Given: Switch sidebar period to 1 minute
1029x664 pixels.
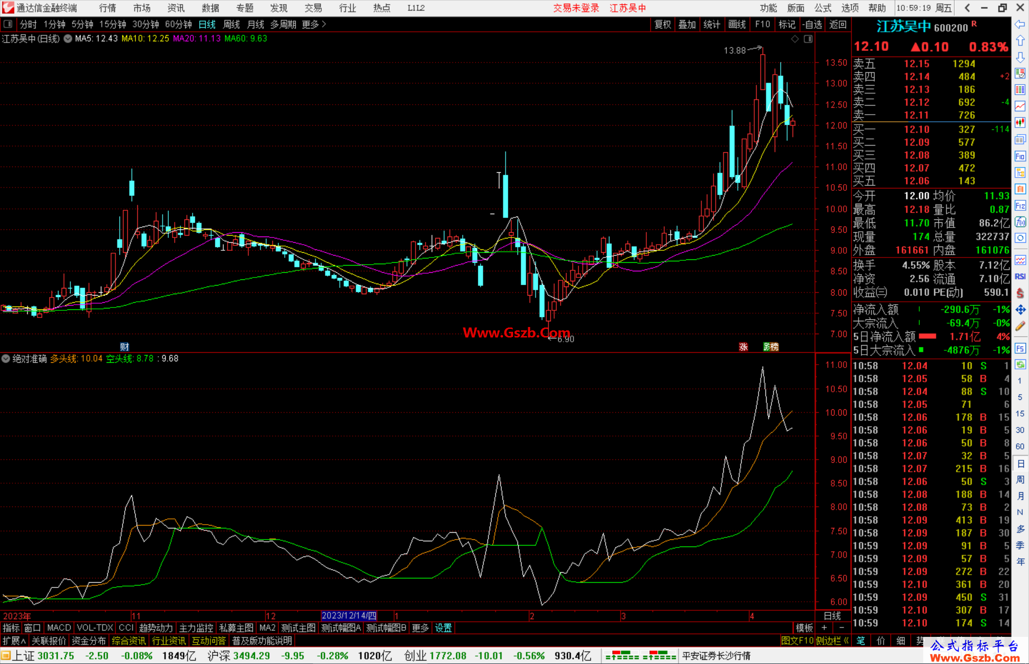Looking at the screenshot, I should tap(1020, 381).
